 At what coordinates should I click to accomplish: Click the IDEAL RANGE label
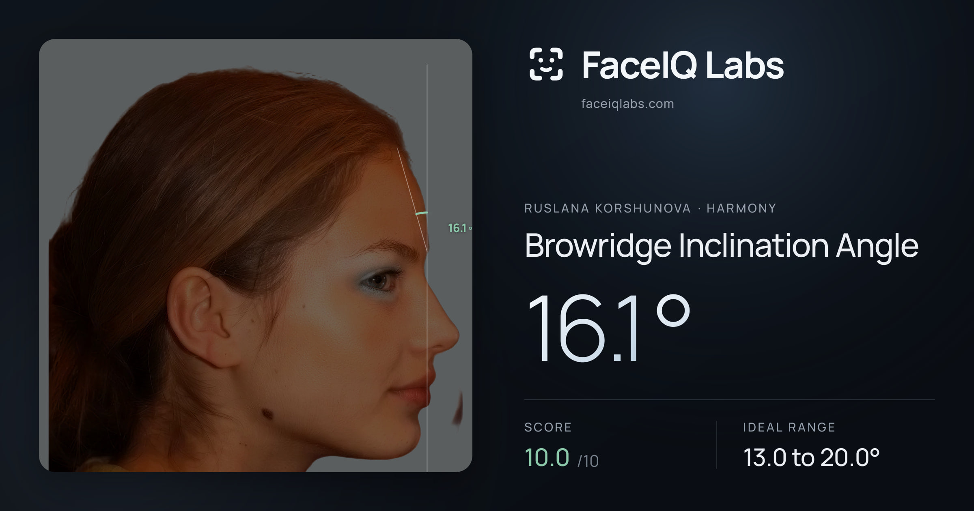[x=789, y=427]
